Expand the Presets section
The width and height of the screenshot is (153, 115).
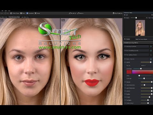pos(125,39)
